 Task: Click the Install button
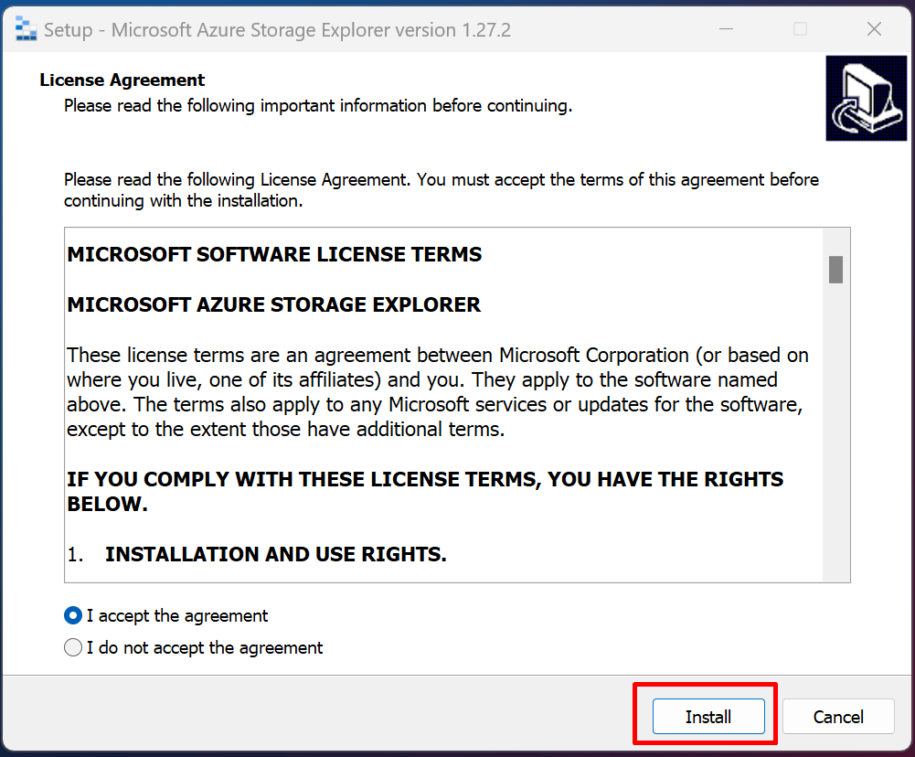pos(708,716)
